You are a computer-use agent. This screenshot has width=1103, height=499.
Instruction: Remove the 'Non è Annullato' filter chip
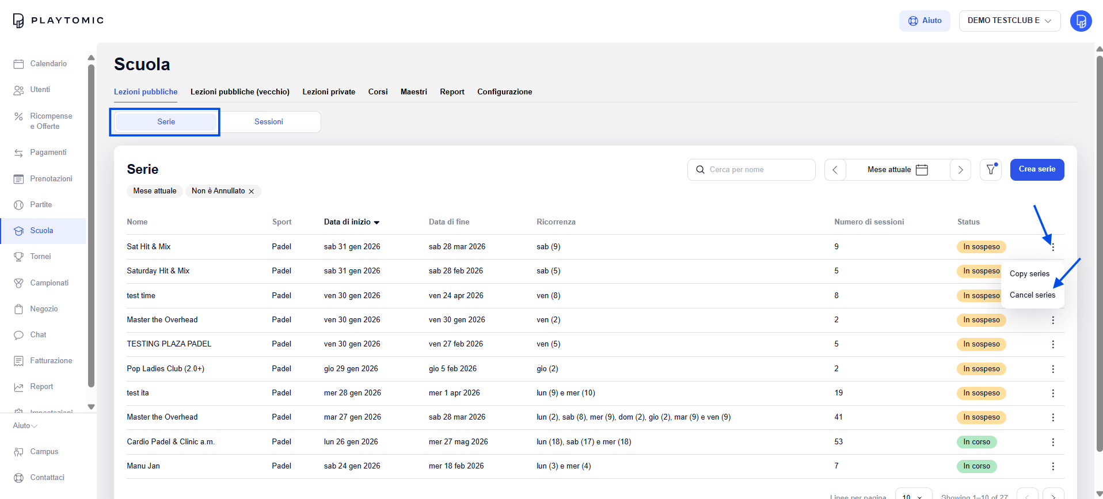click(x=252, y=192)
